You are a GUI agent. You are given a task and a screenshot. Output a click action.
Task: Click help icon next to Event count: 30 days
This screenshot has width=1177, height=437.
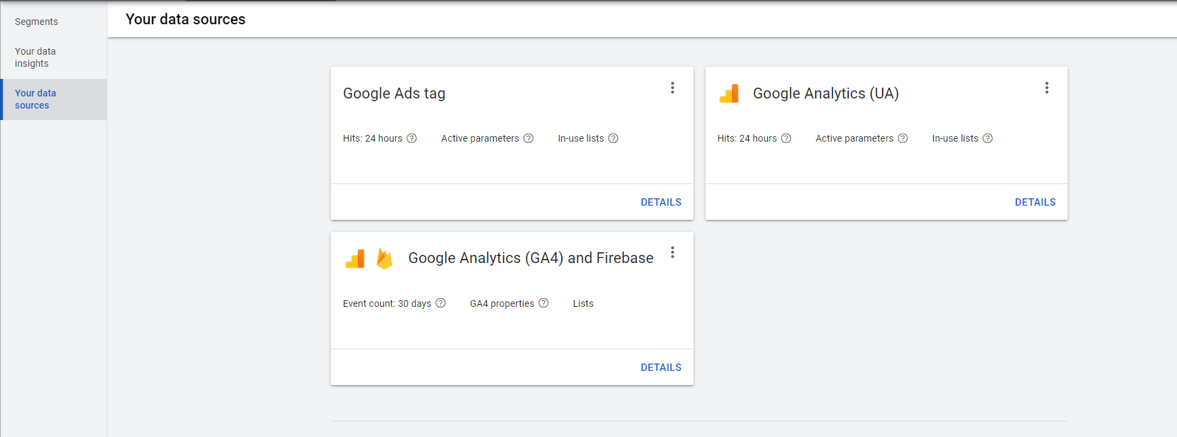click(x=441, y=303)
